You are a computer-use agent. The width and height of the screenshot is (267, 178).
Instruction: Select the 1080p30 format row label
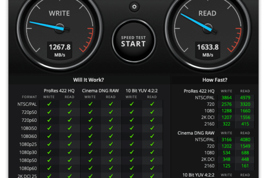pos(28,152)
